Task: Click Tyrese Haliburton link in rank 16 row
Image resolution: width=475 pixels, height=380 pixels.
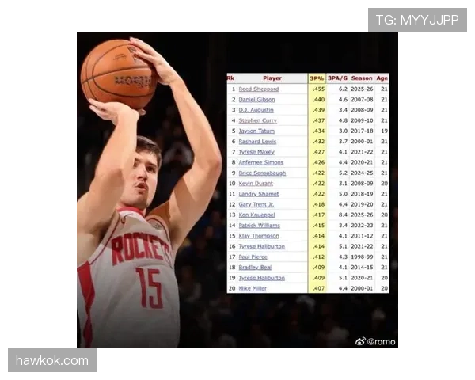Action: coord(261,246)
